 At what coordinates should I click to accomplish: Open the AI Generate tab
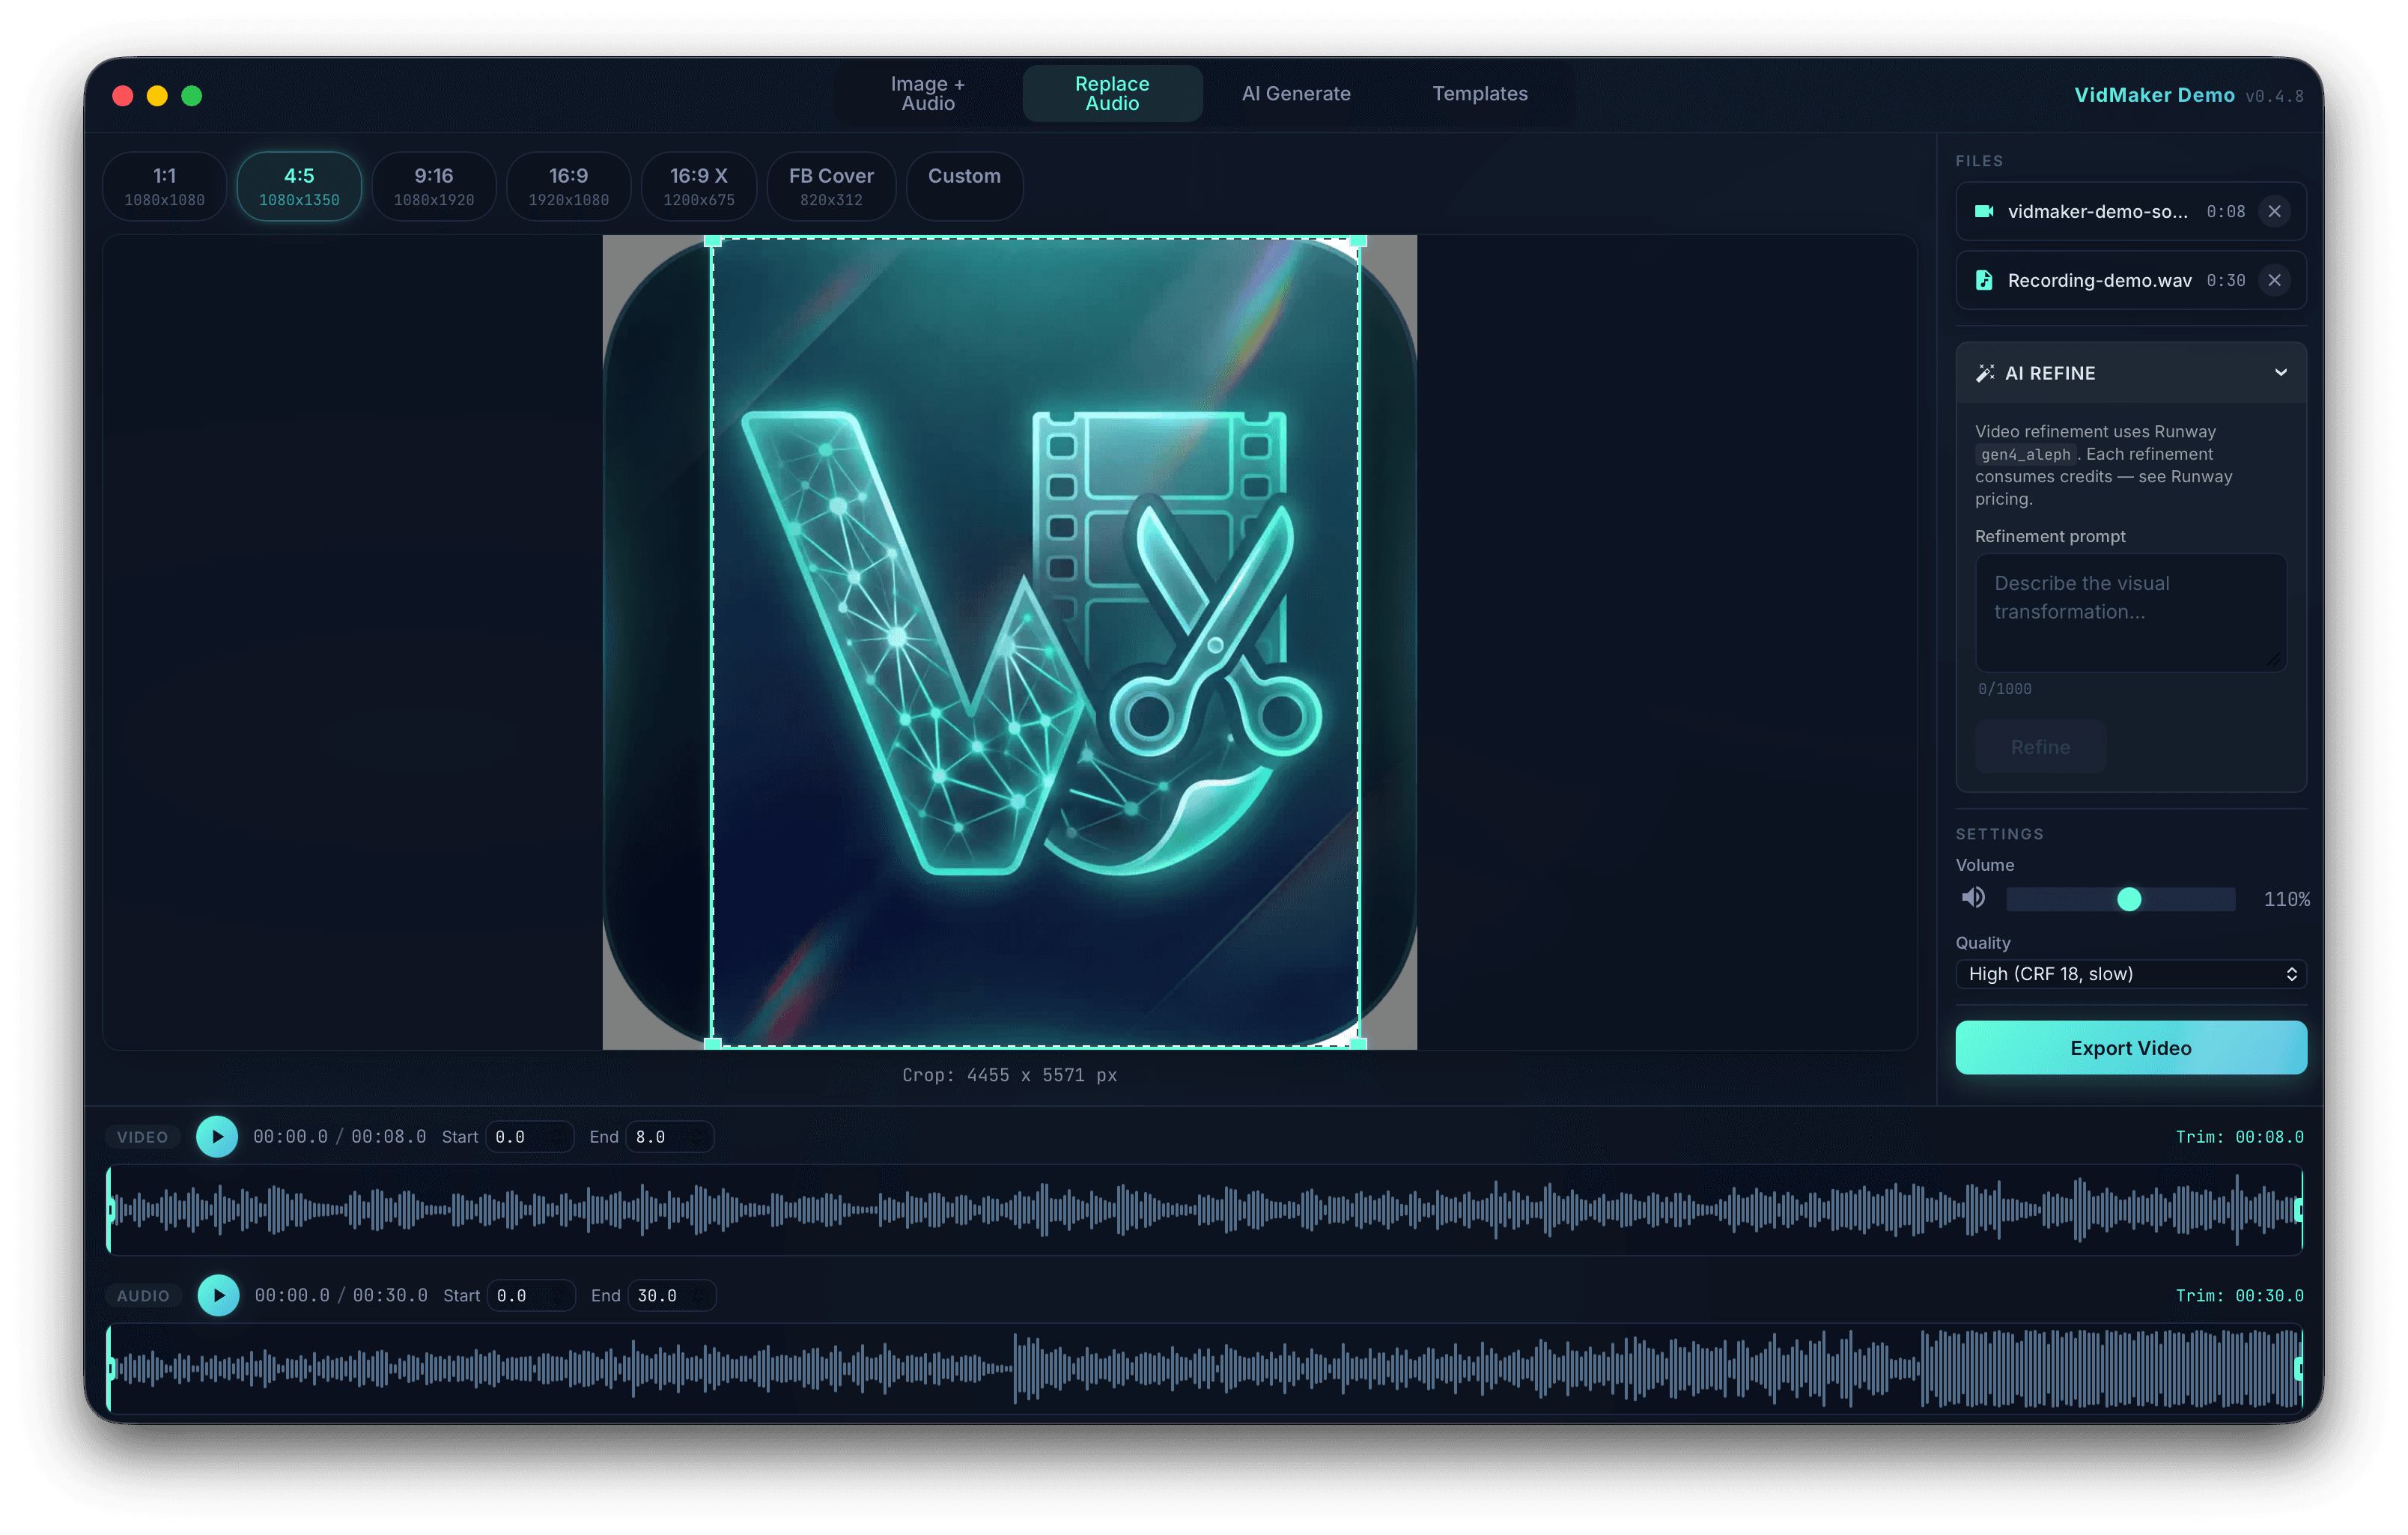(x=1296, y=94)
